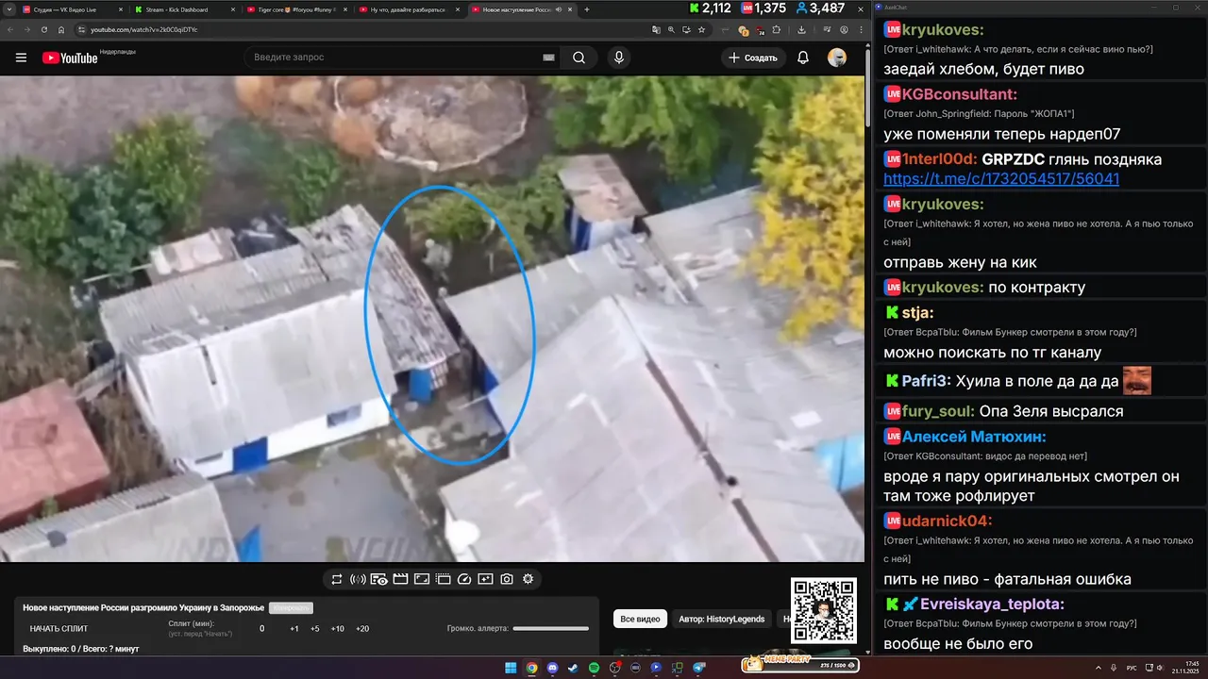
Task: Switch to Stream - Kick Dashboard tab
Action: click(x=184, y=9)
